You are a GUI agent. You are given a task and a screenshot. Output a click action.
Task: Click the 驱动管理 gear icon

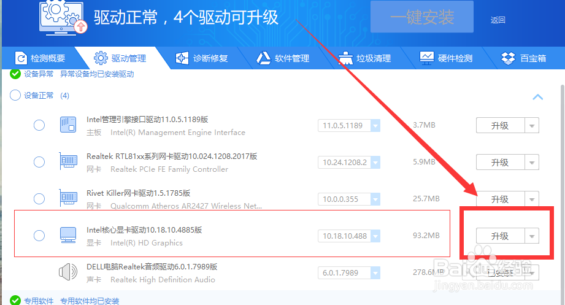point(101,58)
